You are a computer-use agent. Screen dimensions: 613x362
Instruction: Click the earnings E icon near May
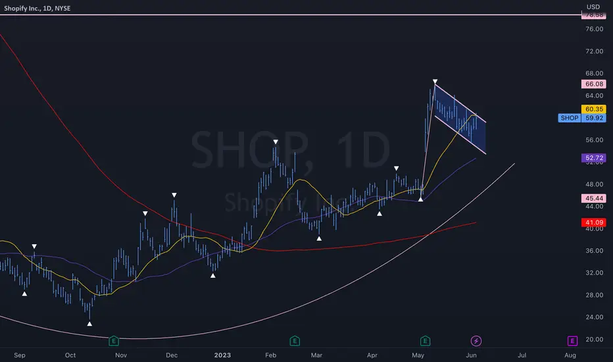(x=426, y=341)
